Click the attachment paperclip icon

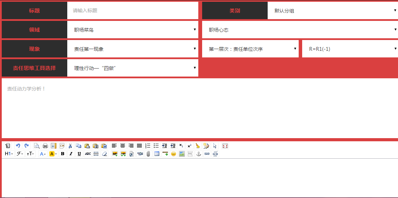148,154
